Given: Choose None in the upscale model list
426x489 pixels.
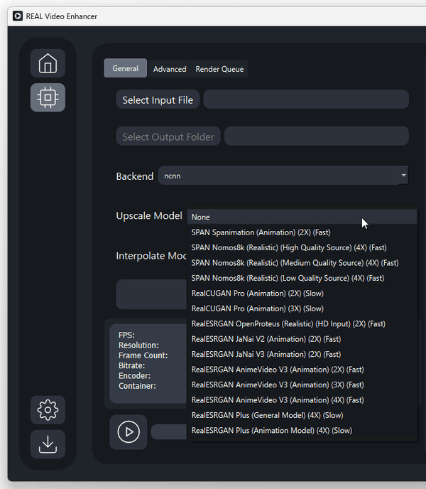Looking at the screenshot, I should coord(302,217).
